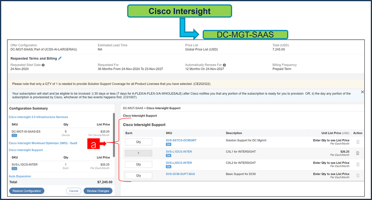Screen dimensions: 372x200
Task: Open SVS-SSTCS-DCMGMT SKU link
Action: pos(181,140)
